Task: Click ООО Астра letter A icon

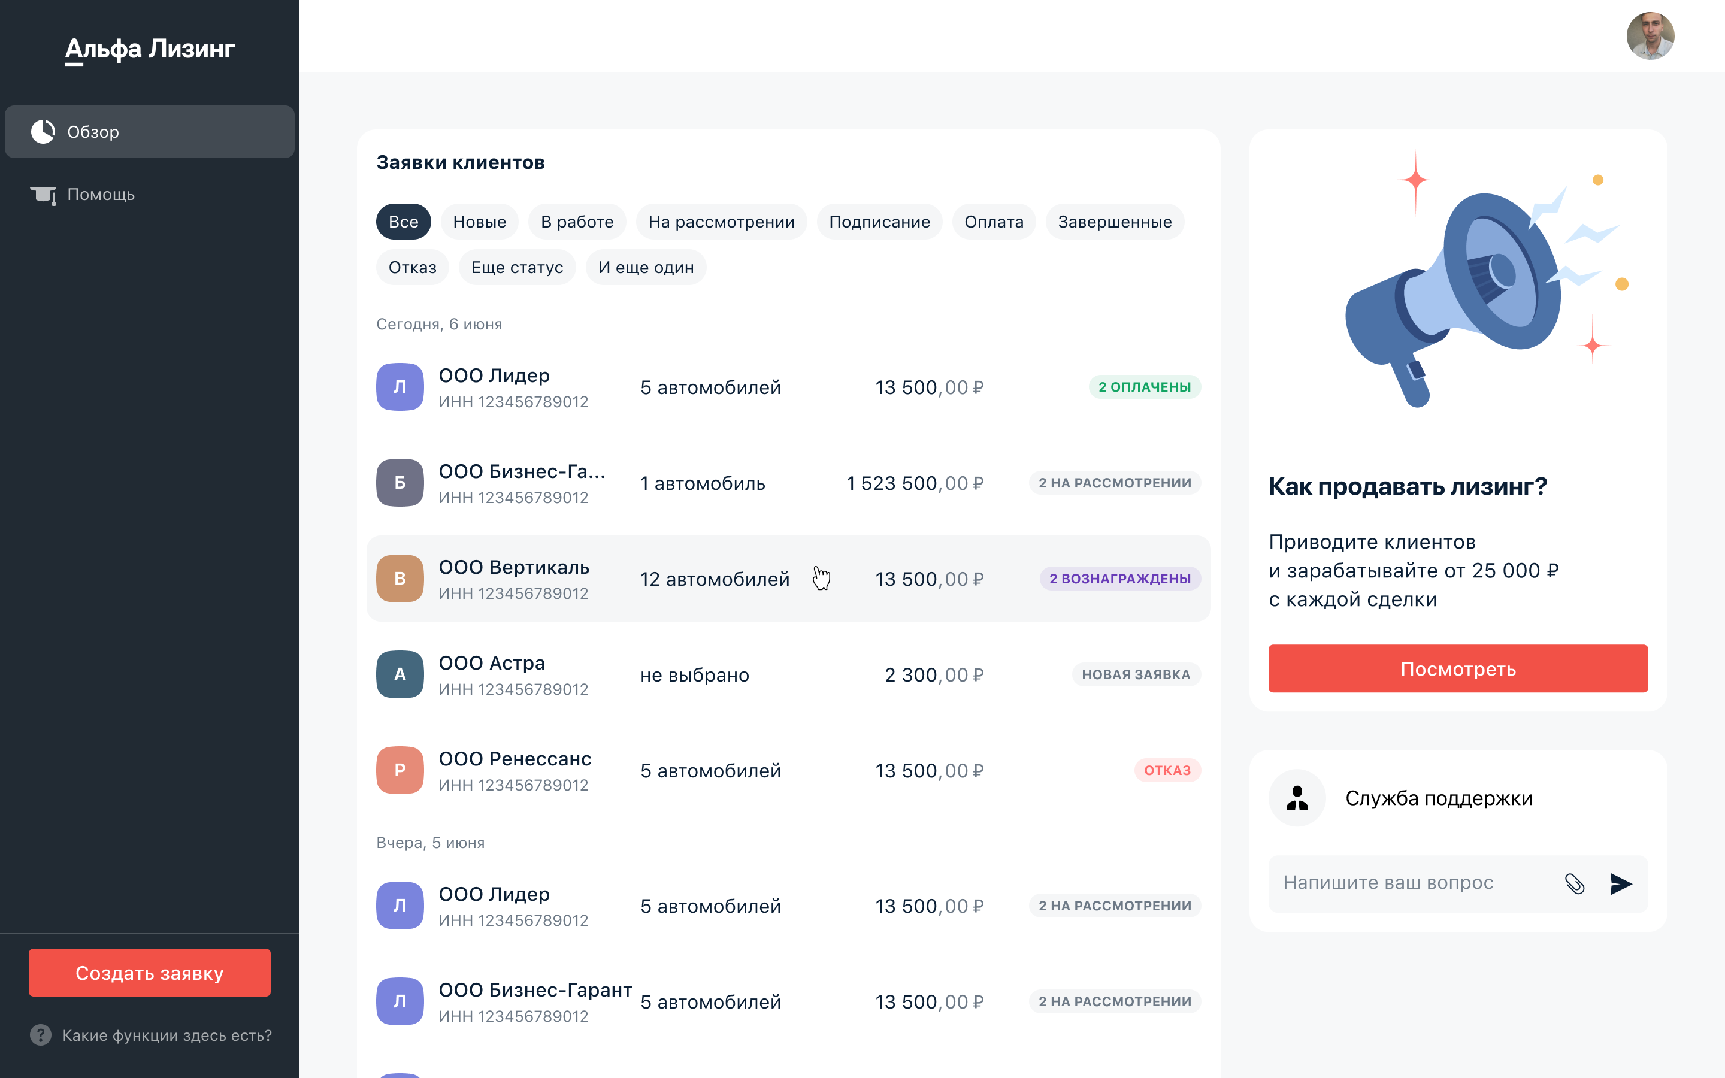Action: (400, 674)
